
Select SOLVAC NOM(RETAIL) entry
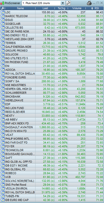[x=20, y=181]
